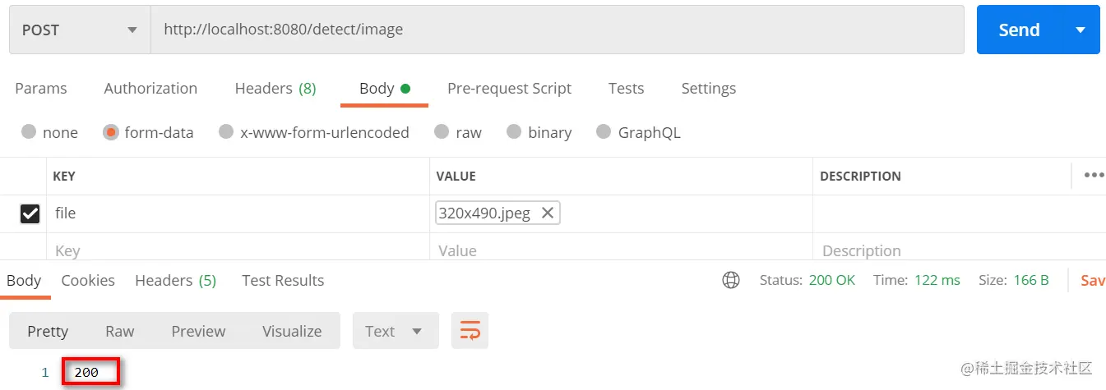Open the Pre-request Script tab

509,89
